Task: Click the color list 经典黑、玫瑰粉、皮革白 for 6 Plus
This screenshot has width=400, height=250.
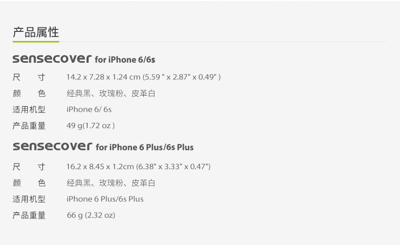Action: point(111,183)
